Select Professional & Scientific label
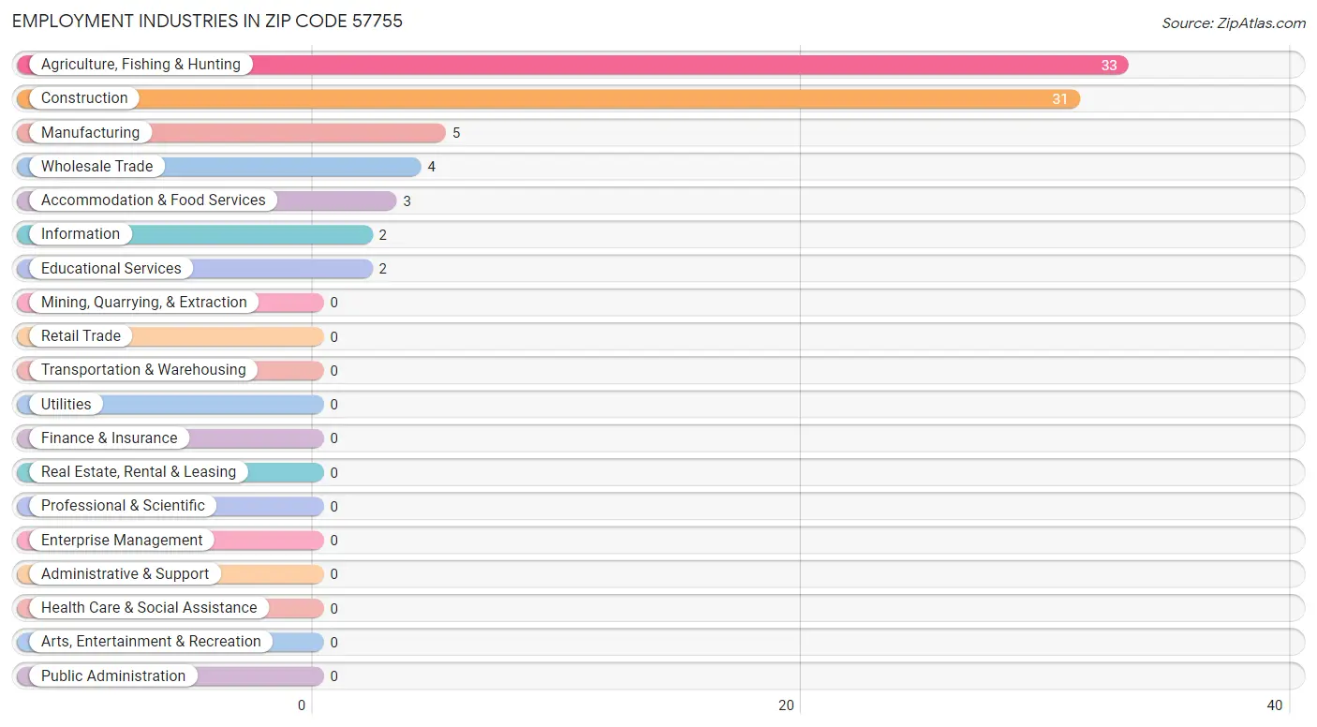This screenshot has height=727, width=1317. click(123, 506)
